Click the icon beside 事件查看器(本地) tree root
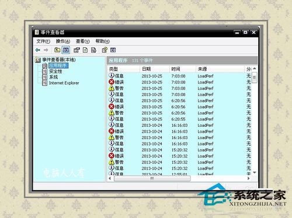Viewport: 292px width, 218px height. [x=38, y=60]
